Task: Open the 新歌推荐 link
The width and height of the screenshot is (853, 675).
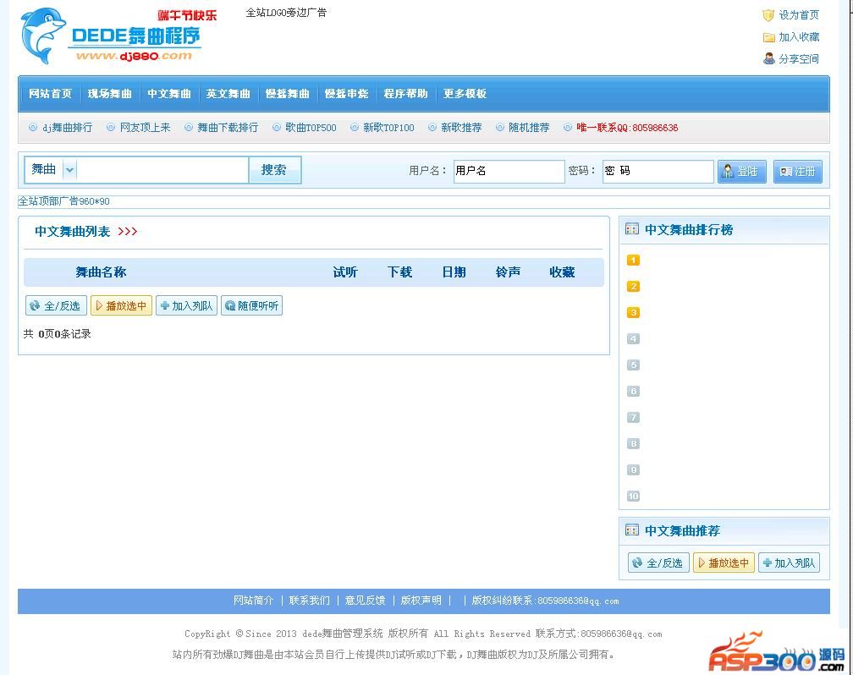Action: (x=461, y=127)
